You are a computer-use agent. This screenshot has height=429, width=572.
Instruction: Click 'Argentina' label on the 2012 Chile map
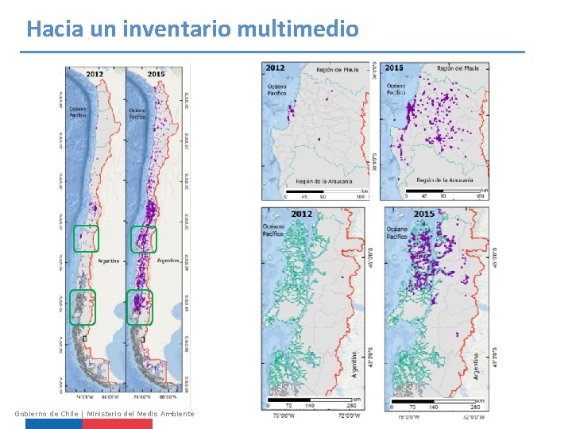[109, 261]
